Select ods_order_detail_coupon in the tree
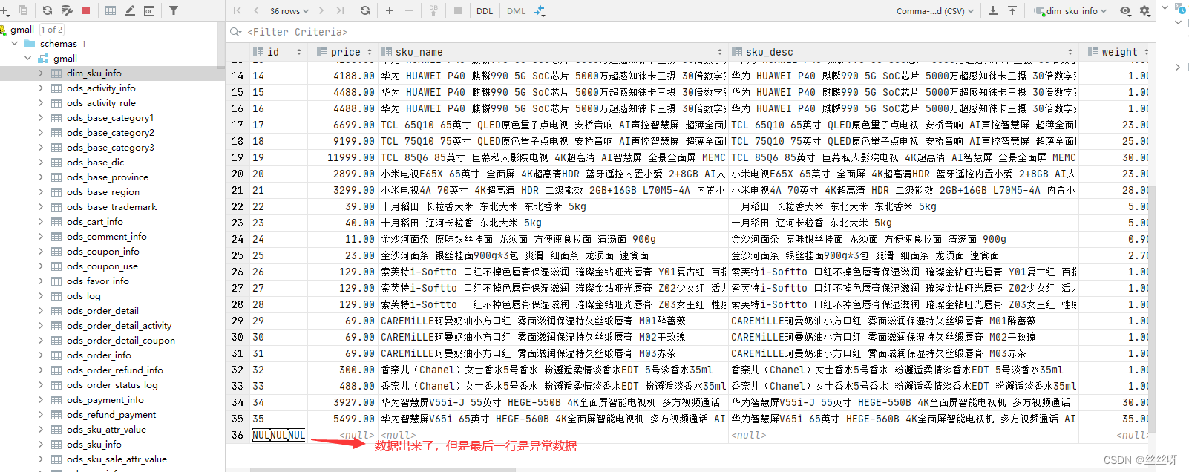1189x472 pixels. tap(121, 341)
